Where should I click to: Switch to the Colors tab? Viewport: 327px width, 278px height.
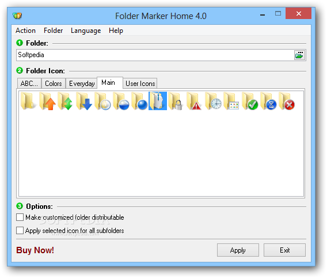tap(54, 84)
